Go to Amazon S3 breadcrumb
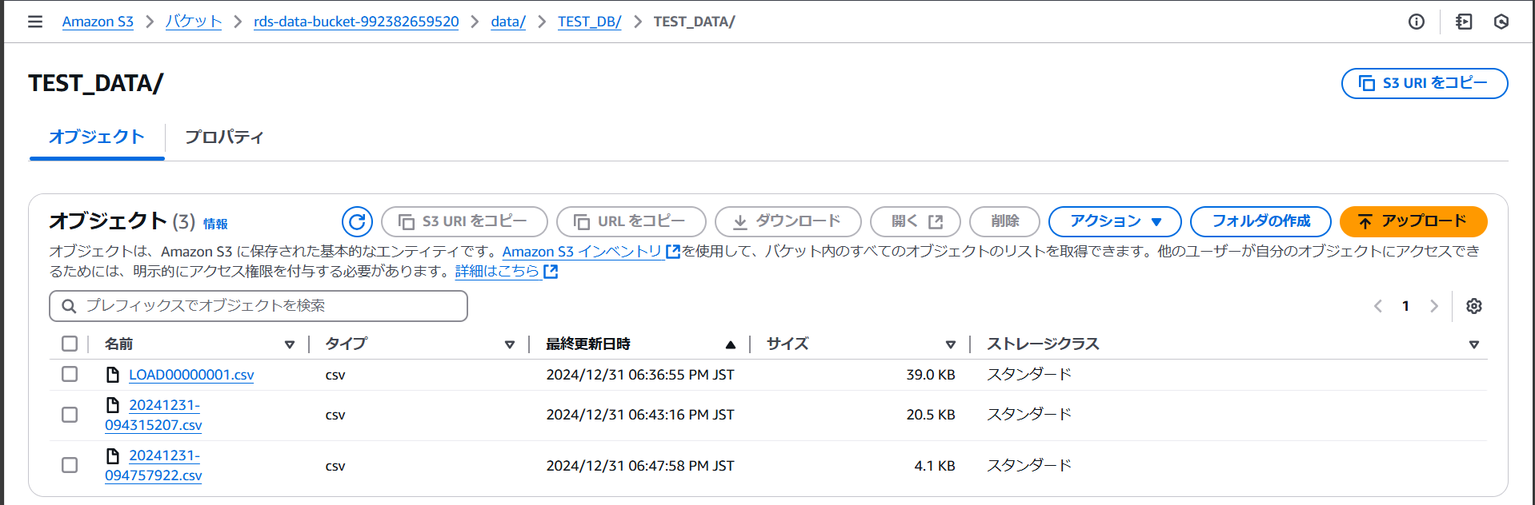Viewport: 1535px width, 505px height. [x=98, y=22]
